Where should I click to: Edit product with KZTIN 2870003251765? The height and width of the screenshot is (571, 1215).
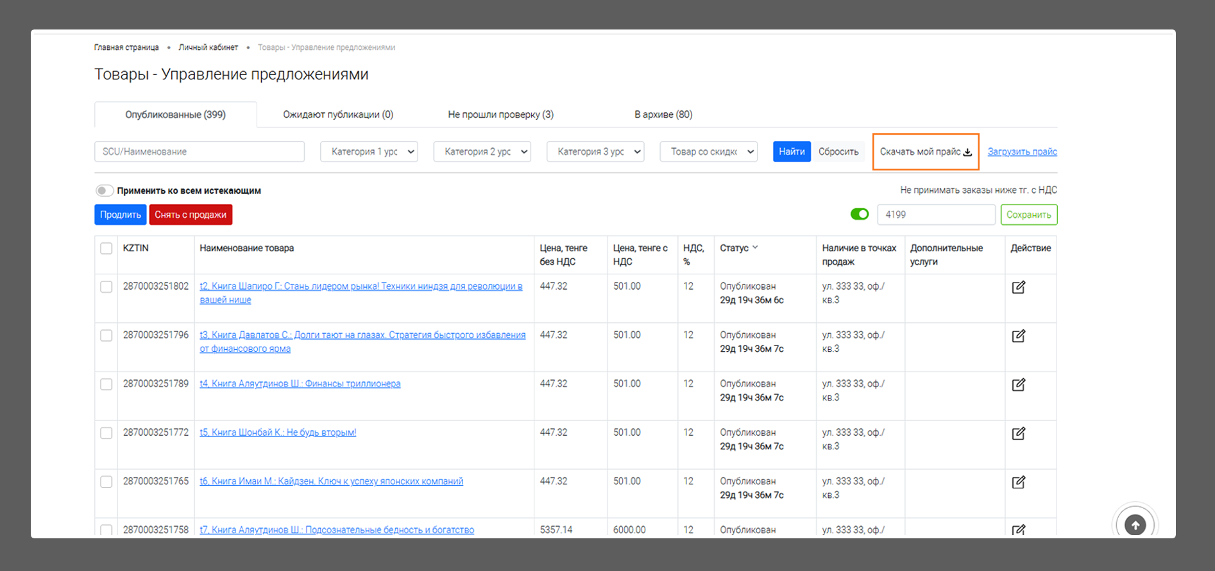pyautogui.click(x=1018, y=482)
